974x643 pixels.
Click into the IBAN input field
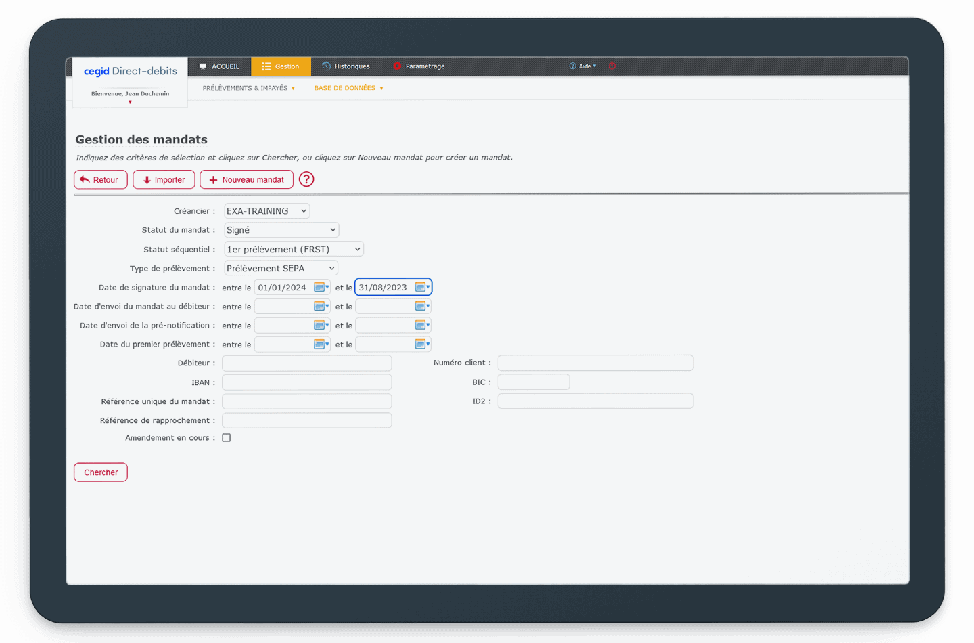pyautogui.click(x=307, y=382)
